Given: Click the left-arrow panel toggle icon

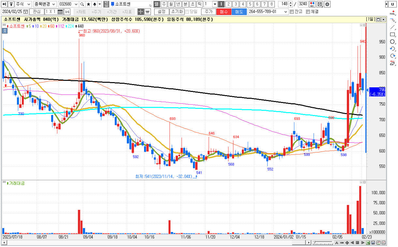Looking at the screenshot, I should tap(4, 4).
